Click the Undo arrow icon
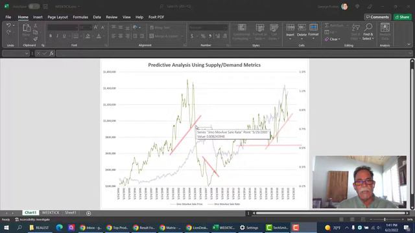 8,25
